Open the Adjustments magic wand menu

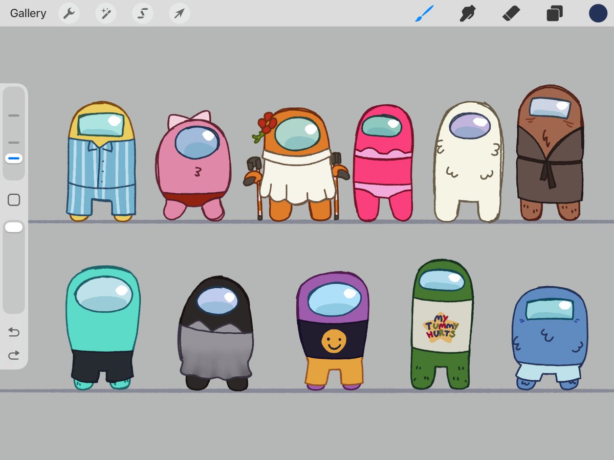(x=106, y=13)
